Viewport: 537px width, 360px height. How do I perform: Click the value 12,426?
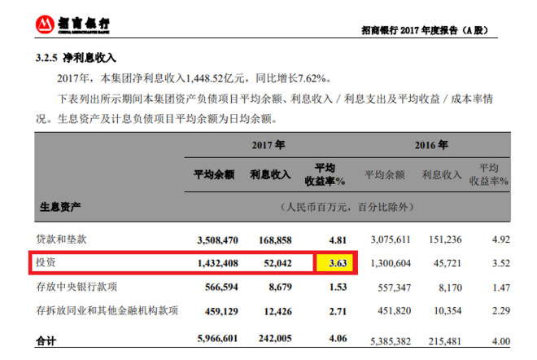(278, 311)
